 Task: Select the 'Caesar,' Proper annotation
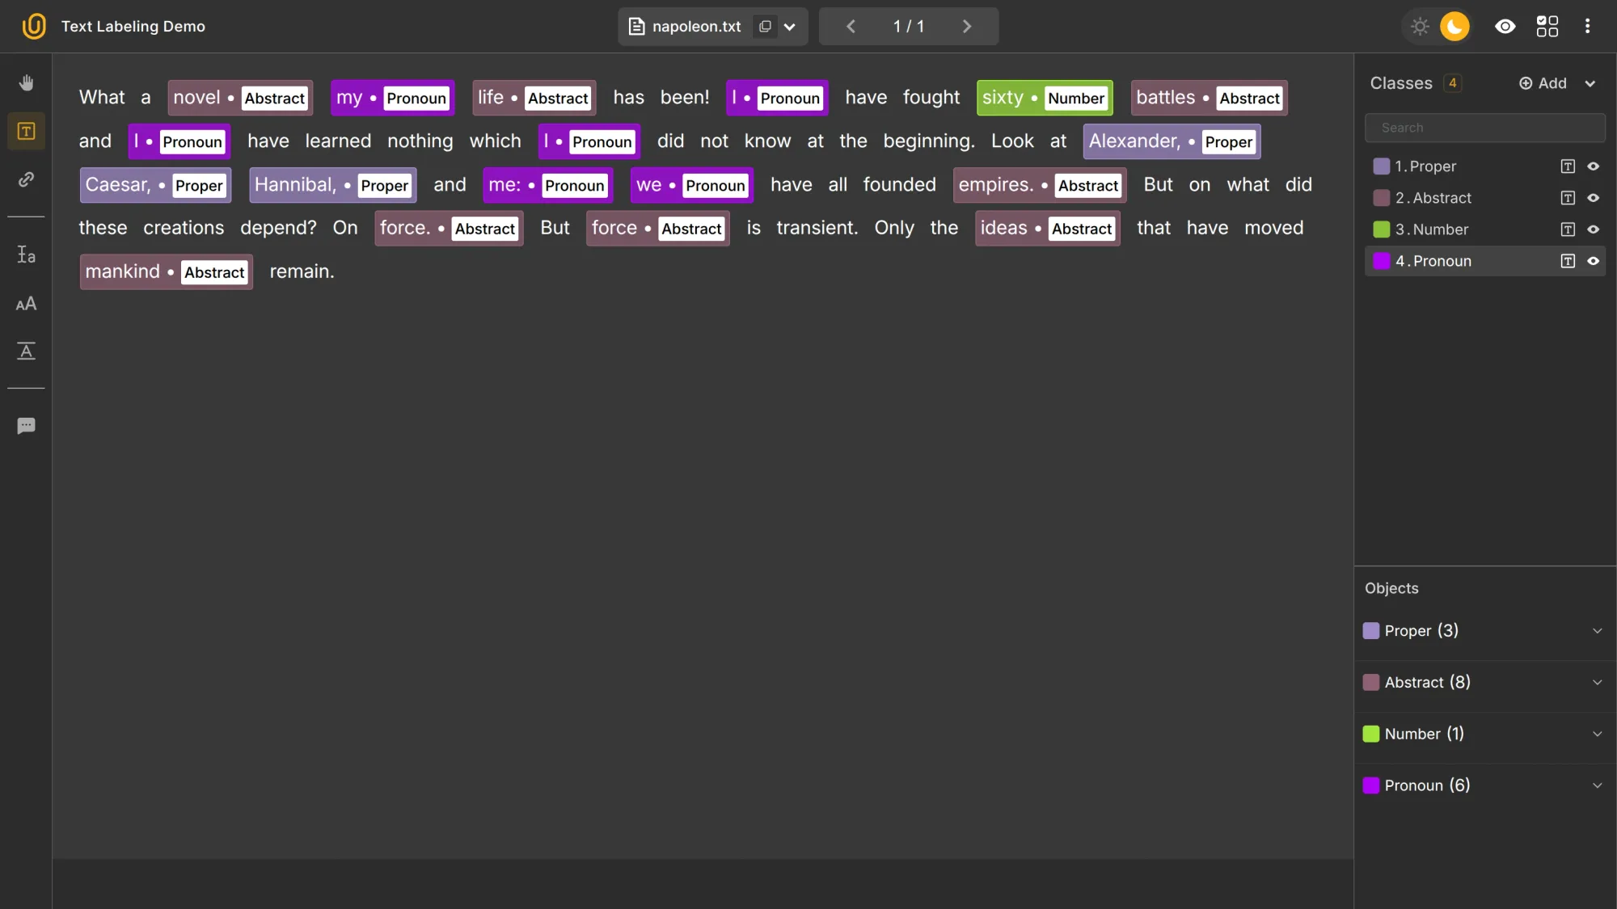pyautogui.click(x=155, y=185)
